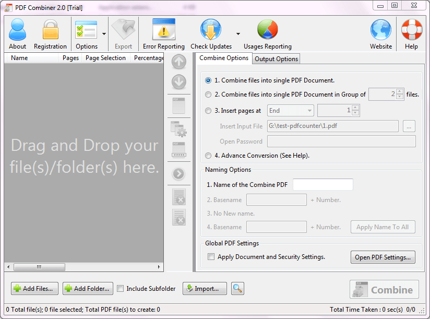Click the Open PDF Settings button
The image size is (430, 319).
383,256
